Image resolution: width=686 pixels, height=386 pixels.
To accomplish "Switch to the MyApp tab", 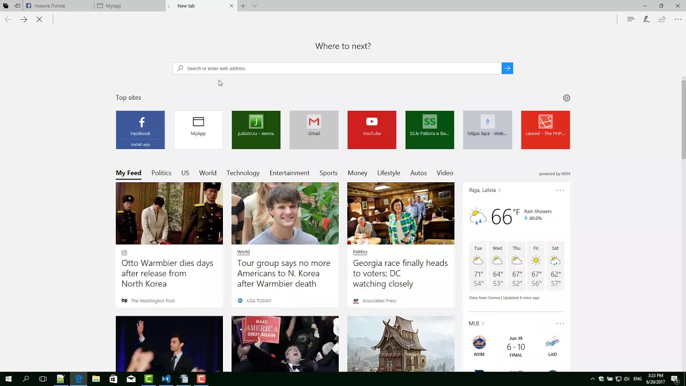I will [130, 6].
